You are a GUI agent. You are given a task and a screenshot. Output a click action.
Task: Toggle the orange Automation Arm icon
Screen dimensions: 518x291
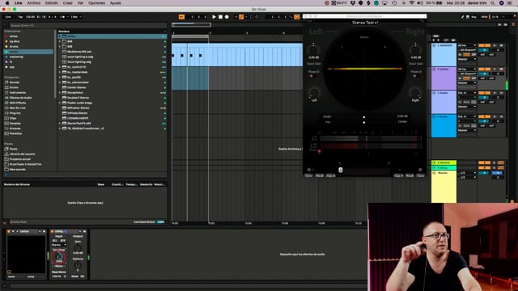coord(241,17)
